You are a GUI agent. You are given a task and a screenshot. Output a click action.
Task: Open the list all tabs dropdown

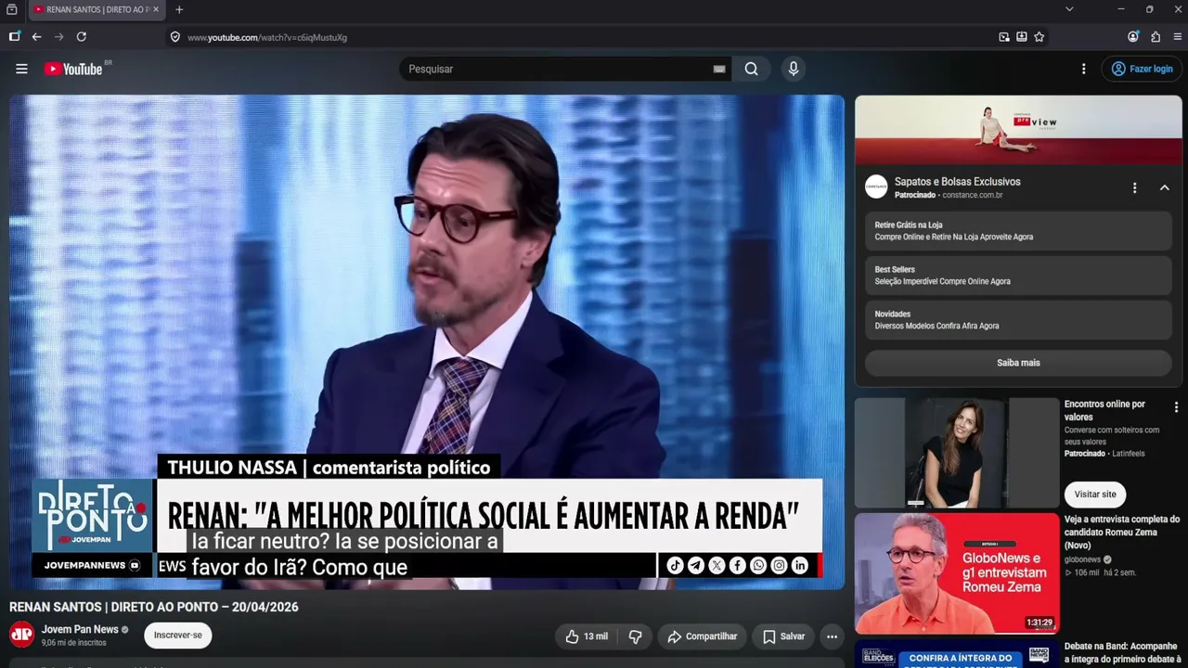coord(1069,9)
